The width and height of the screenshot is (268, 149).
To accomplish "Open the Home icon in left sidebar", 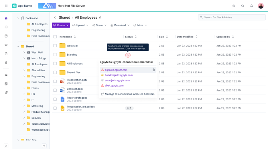I will 6,18.
